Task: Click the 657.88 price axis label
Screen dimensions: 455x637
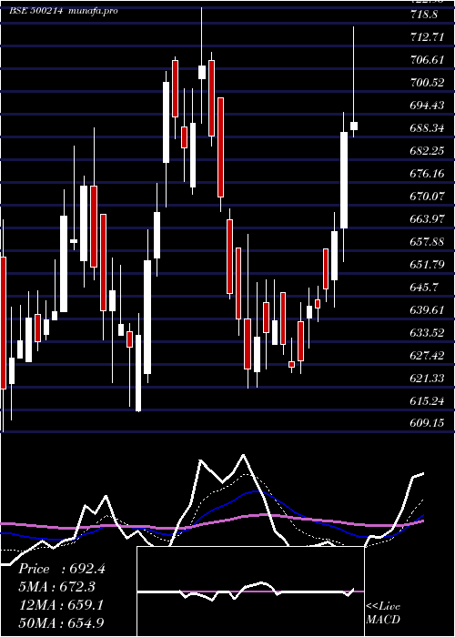Action: coord(426,242)
